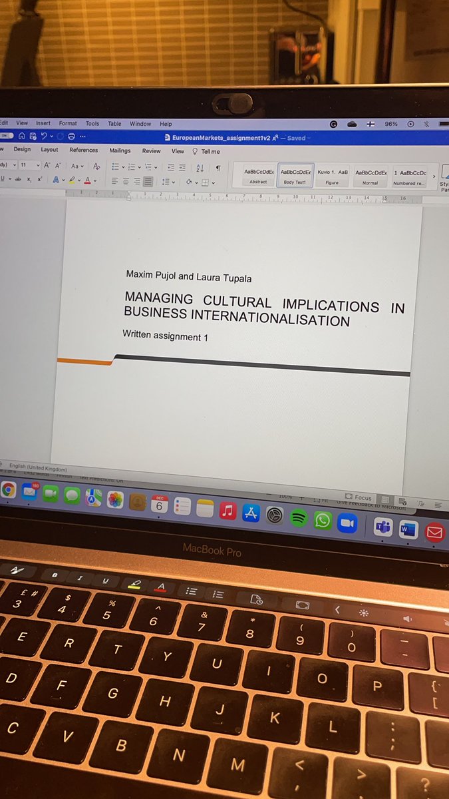The width and height of the screenshot is (449, 799).
Task: Click the Tell me search field
Action: pos(206,152)
